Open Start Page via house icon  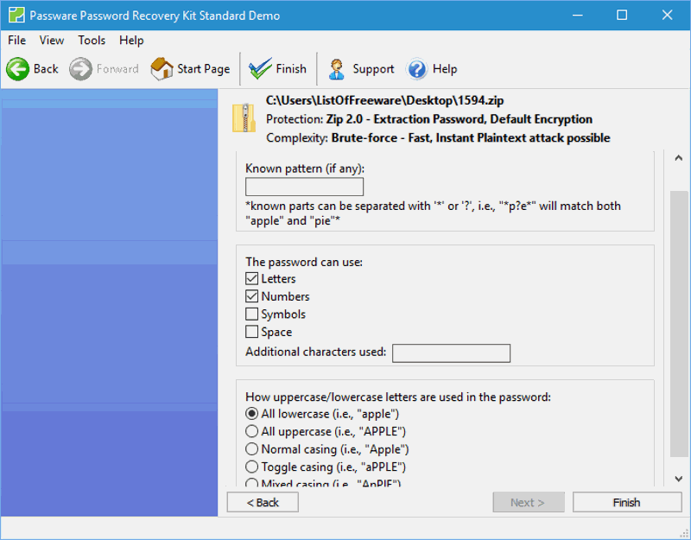pos(162,69)
